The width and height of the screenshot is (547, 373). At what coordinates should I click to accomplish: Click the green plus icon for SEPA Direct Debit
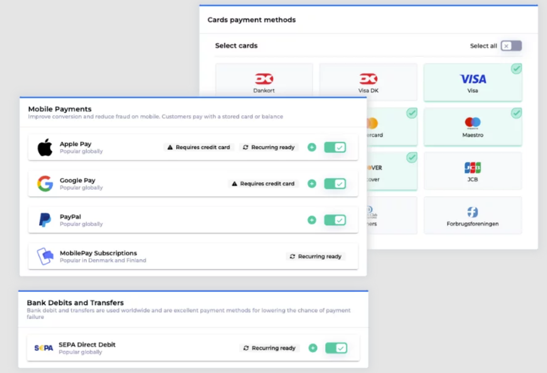(313, 348)
